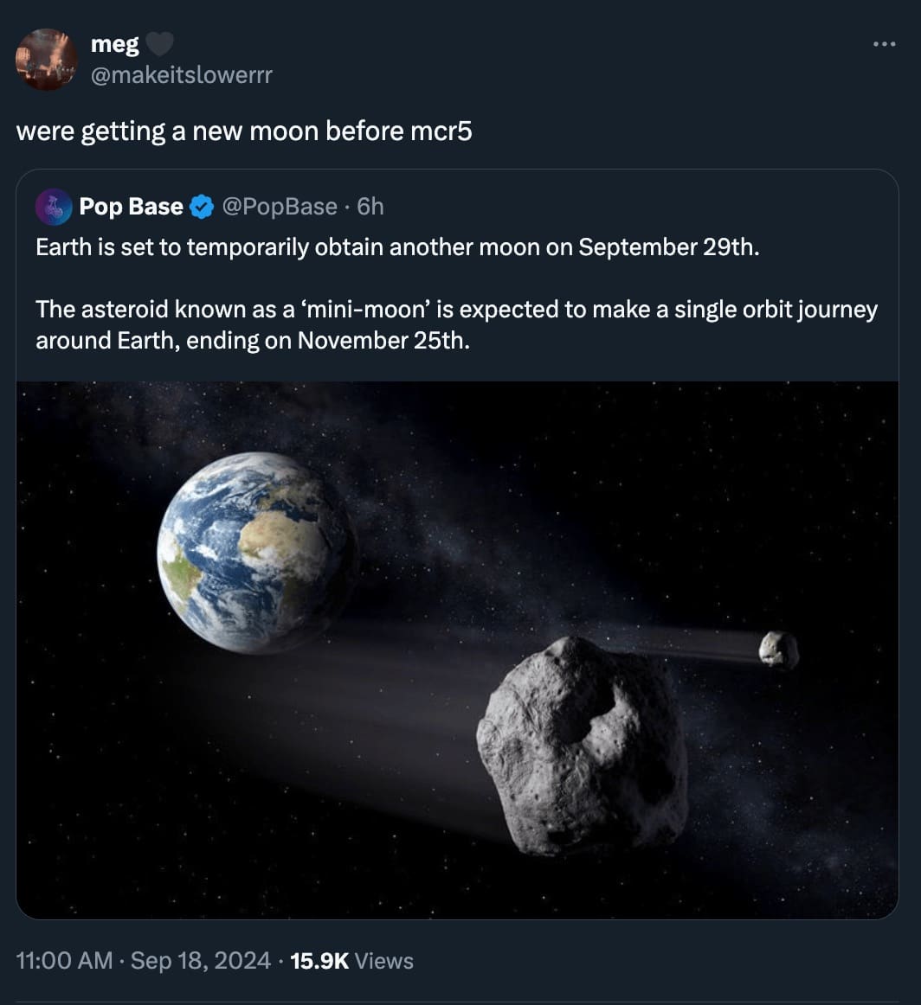Click the 'mini-moon' asteroid paragraph text
Screen dimensions: 921x1005
click(x=456, y=324)
